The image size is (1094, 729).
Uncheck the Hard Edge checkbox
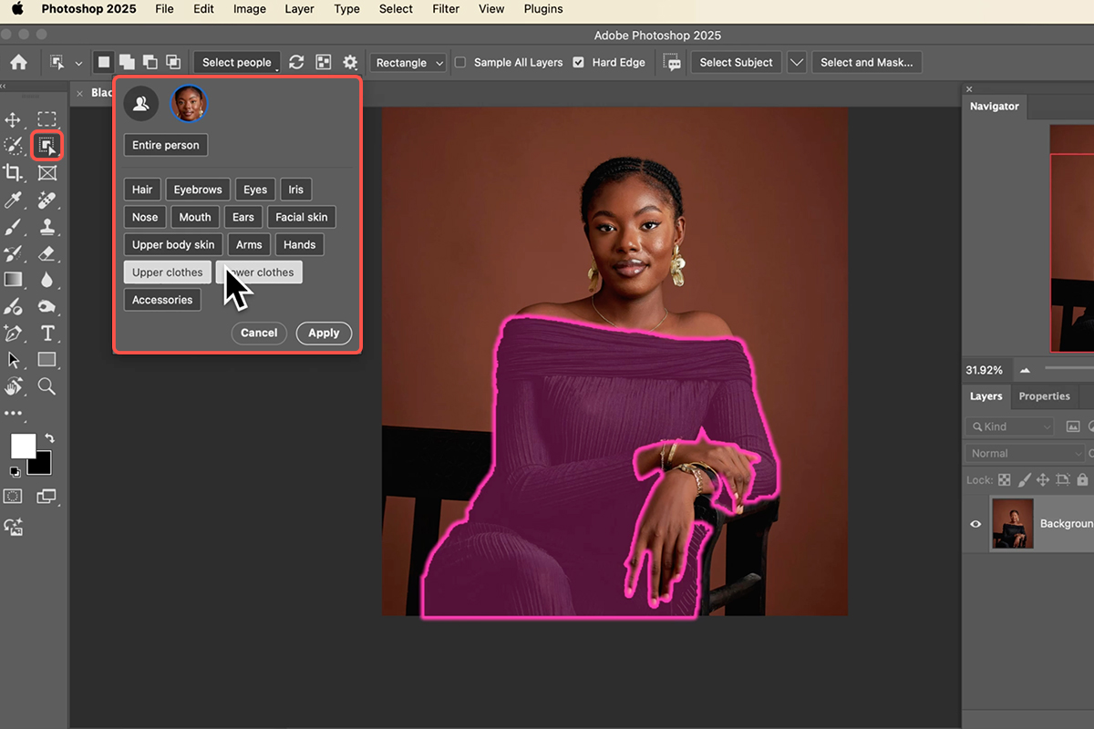point(579,63)
